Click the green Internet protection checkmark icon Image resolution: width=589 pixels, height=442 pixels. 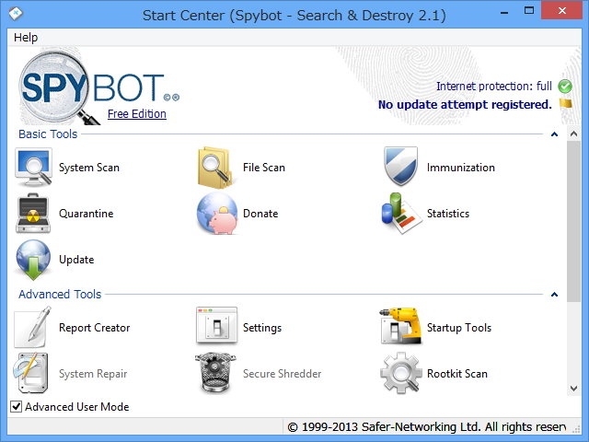pyautogui.click(x=564, y=87)
